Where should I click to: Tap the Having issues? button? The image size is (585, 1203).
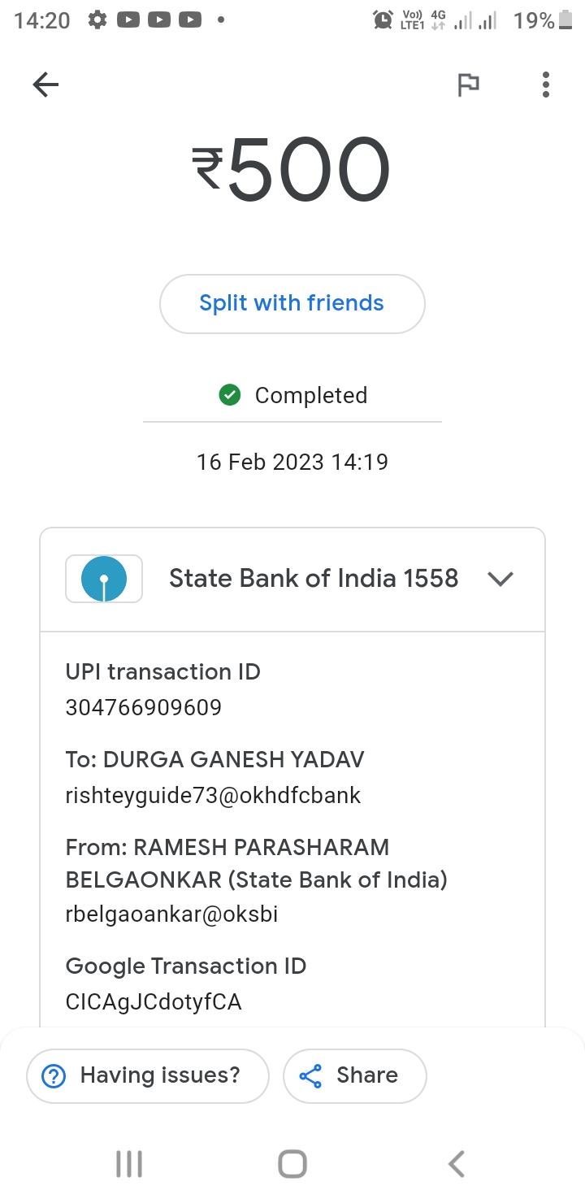coord(147,1075)
